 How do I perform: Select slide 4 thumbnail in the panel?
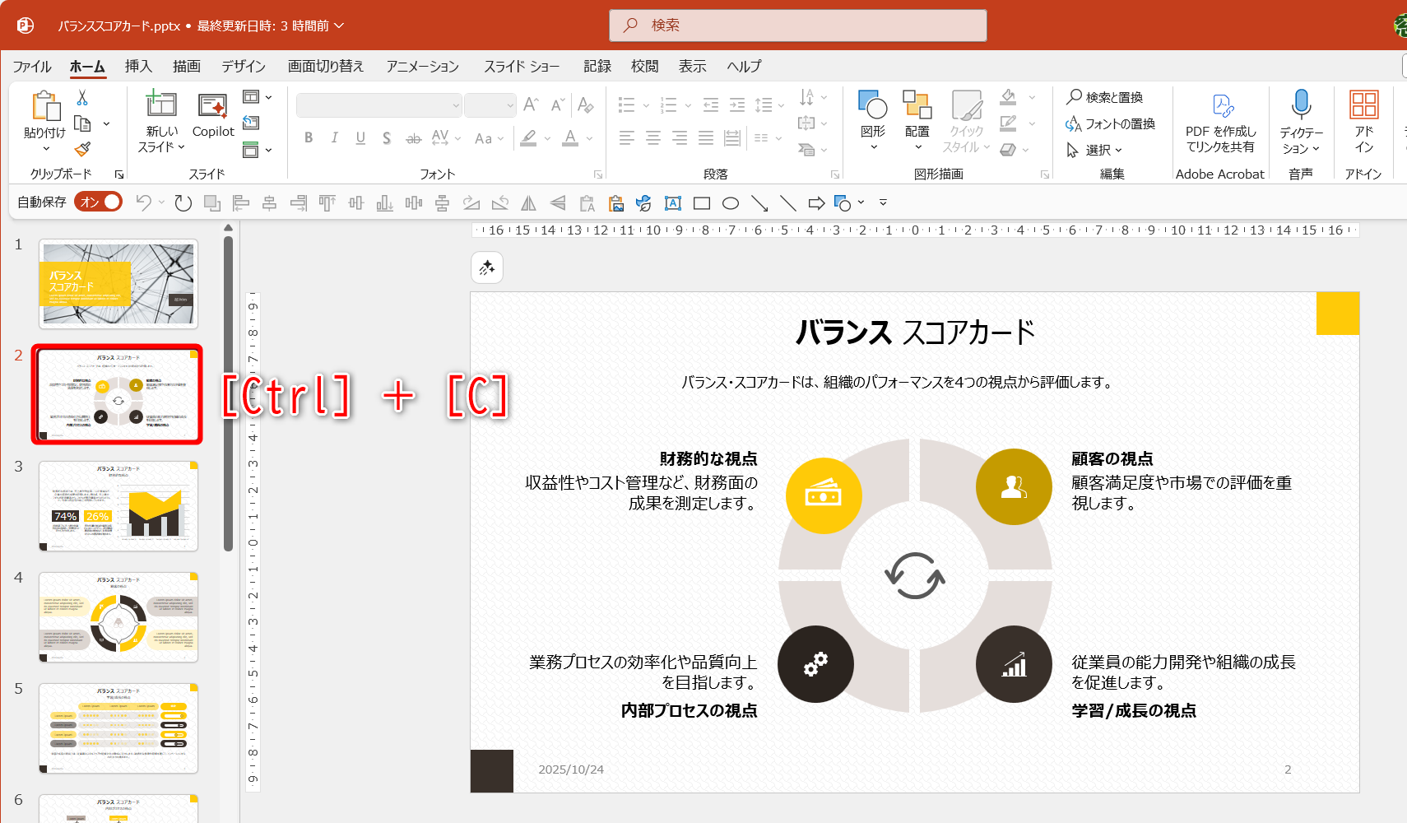pyautogui.click(x=118, y=617)
